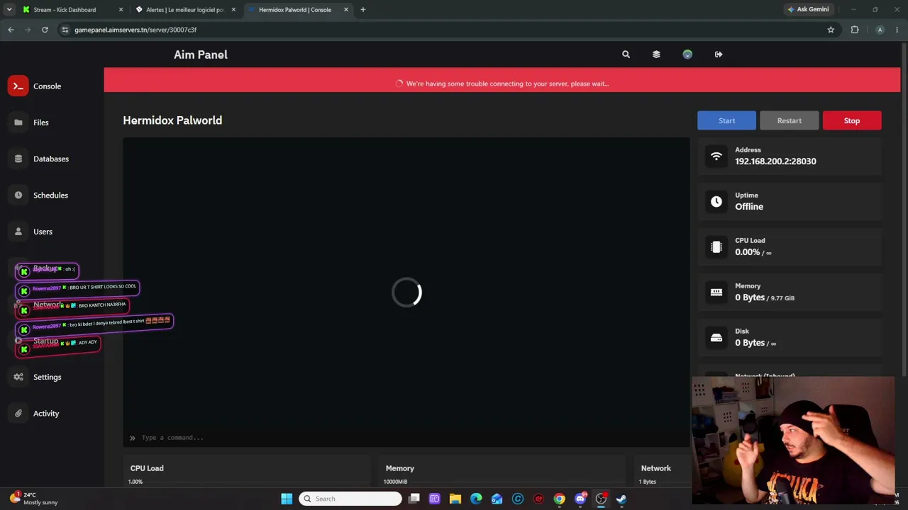The height and width of the screenshot is (510, 908).
Task: Open the Activity icon in sidebar
Action: pos(18,413)
